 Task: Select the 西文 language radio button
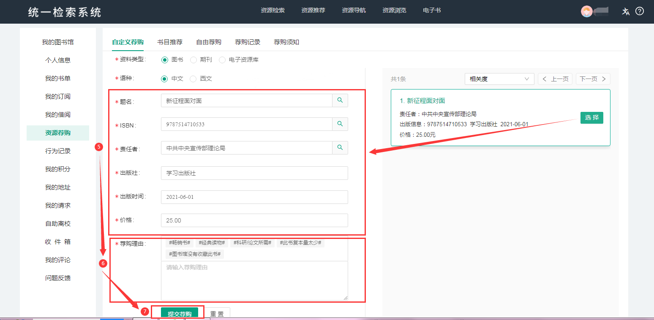click(x=193, y=79)
